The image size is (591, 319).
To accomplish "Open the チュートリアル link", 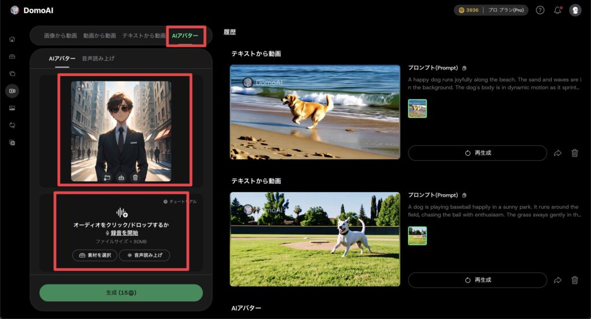I will [180, 201].
